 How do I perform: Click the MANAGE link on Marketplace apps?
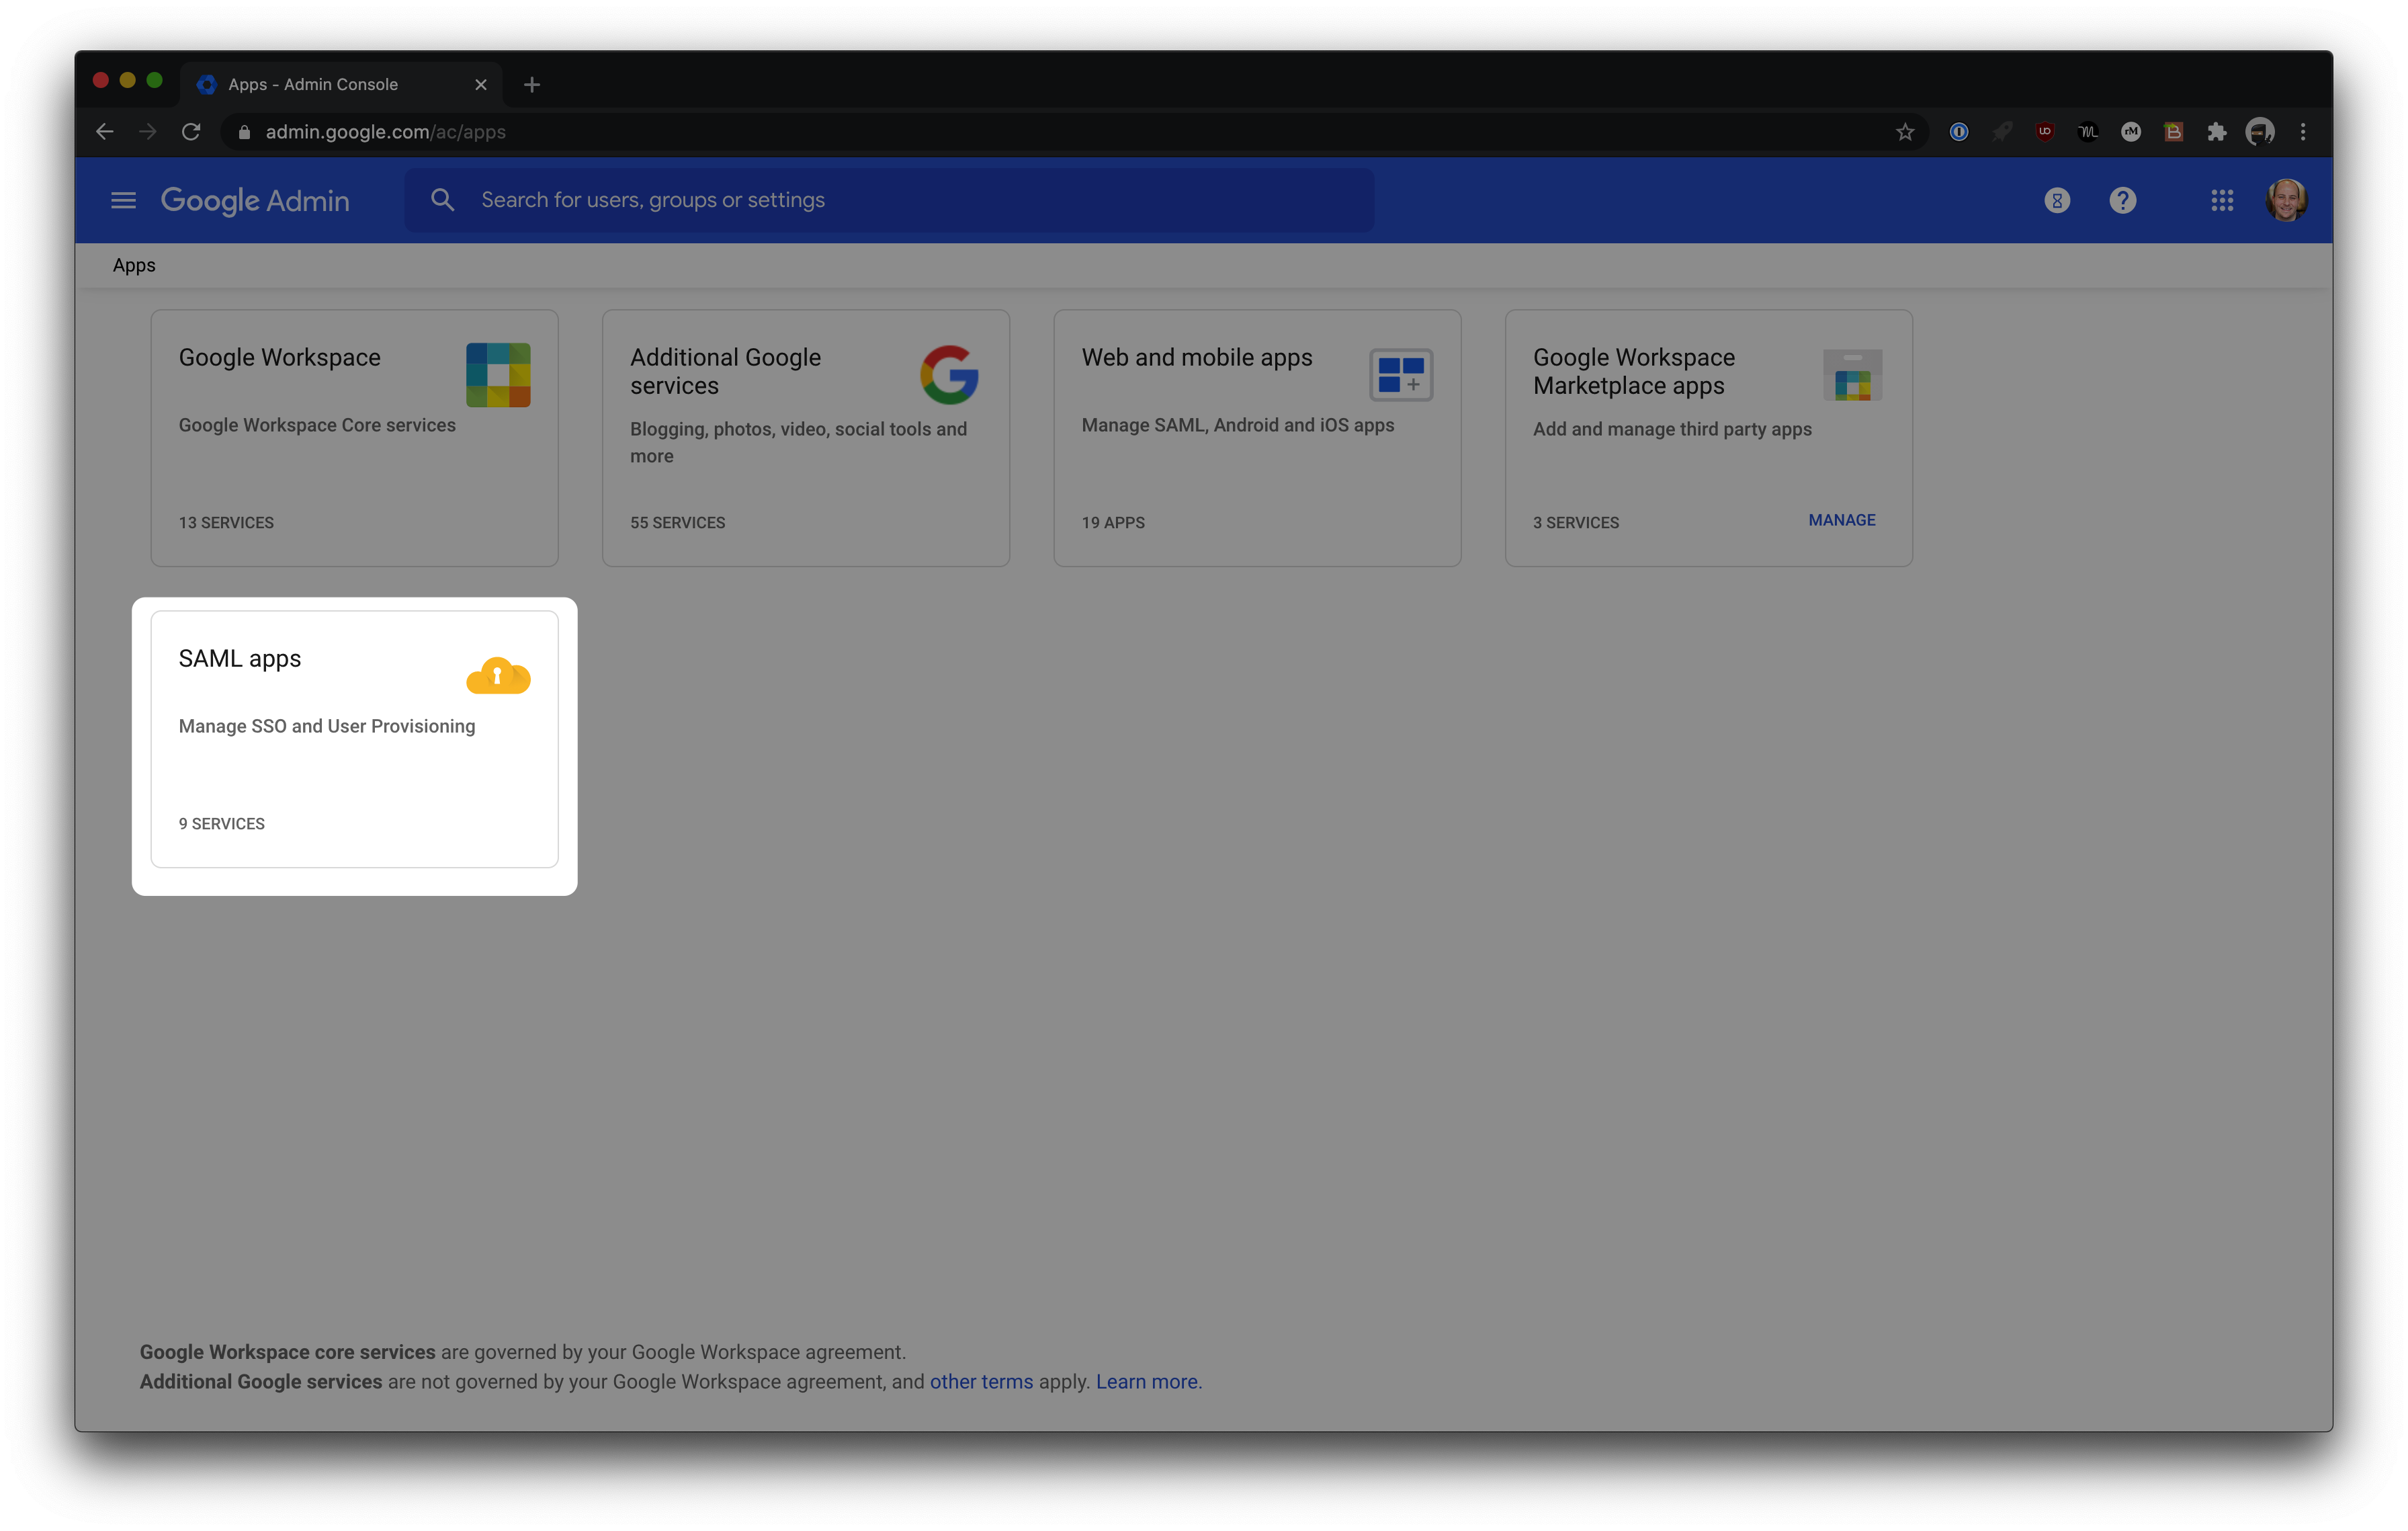click(x=1841, y=520)
